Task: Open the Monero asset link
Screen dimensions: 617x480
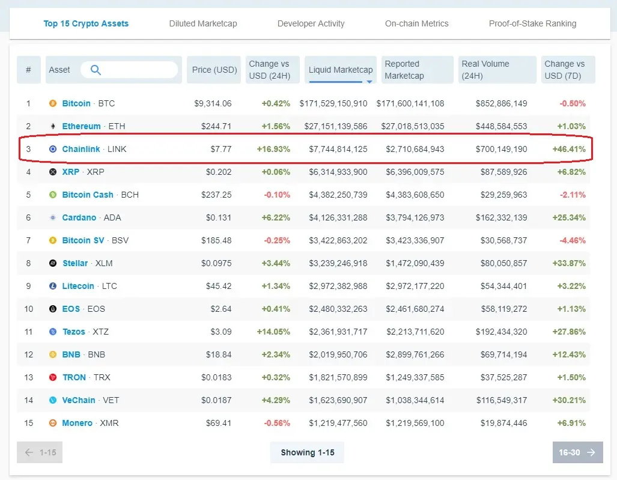Action: pyautogui.click(x=77, y=423)
